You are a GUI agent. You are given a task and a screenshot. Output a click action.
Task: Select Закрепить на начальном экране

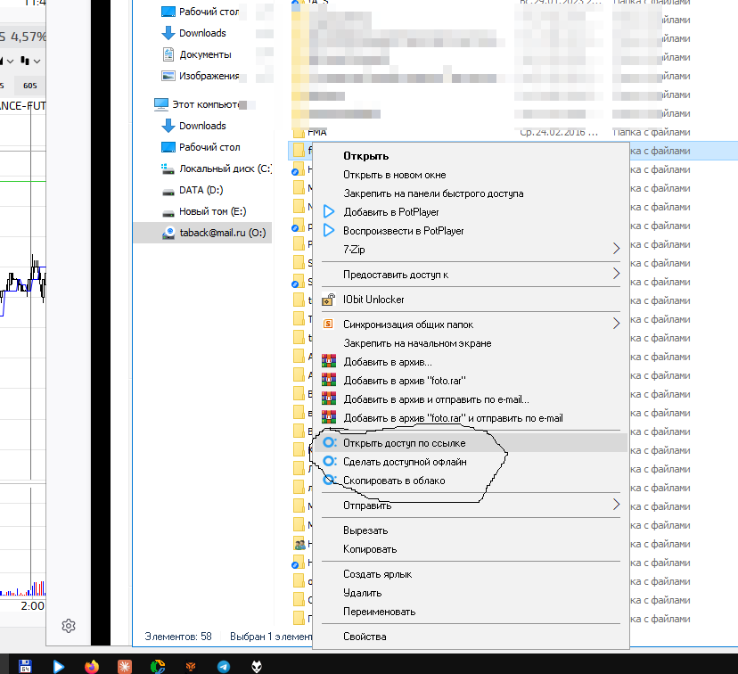pyautogui.click(x=471, y=343)
